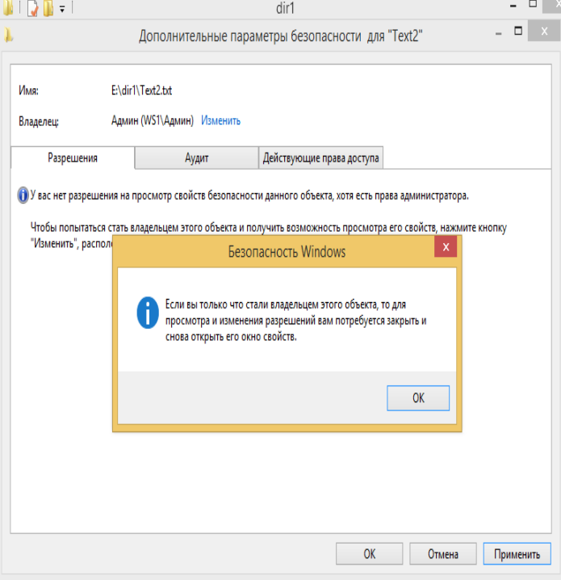The height and width of the screenshot is (580, 561).
Task: Switch to the Аудит tab
Action: (x=197, y=158)
